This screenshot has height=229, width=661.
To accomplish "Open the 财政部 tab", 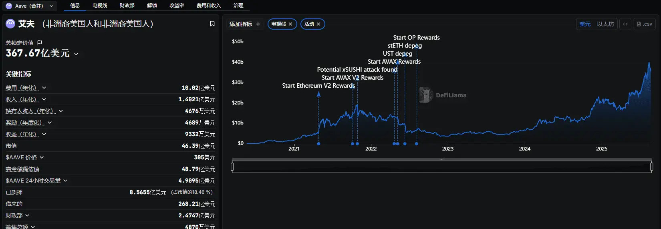I will pos(127,6).
